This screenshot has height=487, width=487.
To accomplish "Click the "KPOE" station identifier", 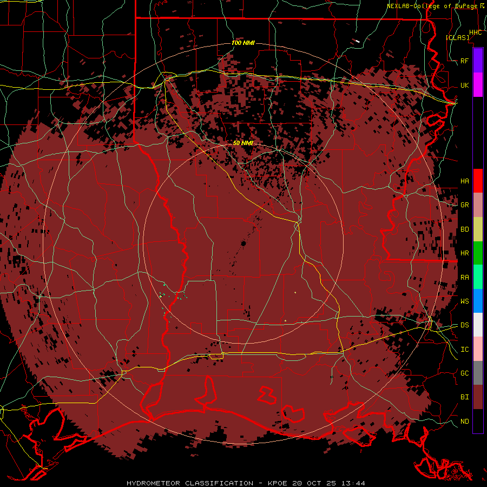I will [277, 483].
